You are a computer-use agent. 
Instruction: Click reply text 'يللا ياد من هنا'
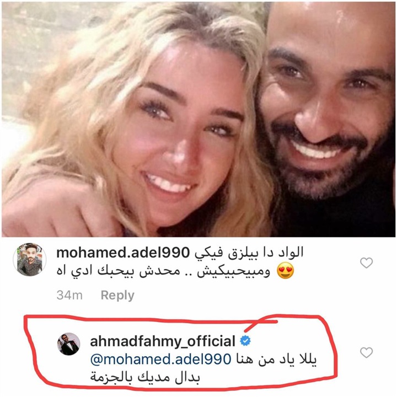tap(276, 360)
